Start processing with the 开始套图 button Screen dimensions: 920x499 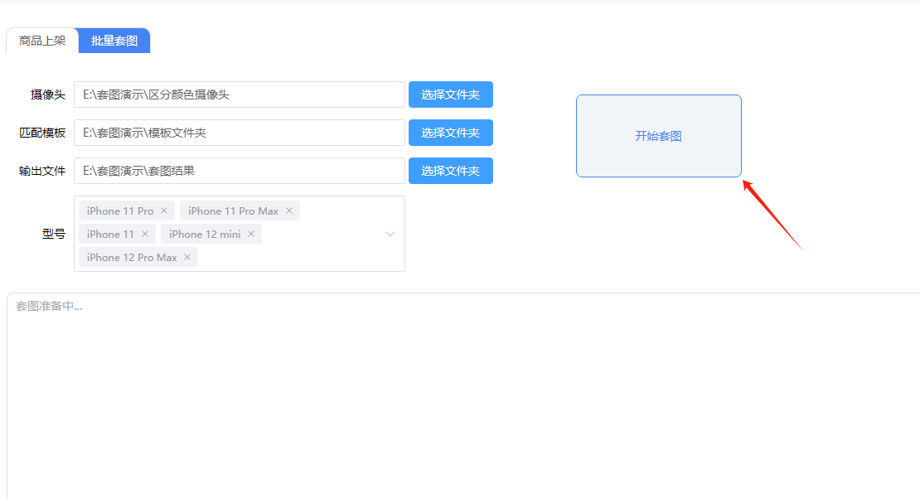[x=658, y=136]
